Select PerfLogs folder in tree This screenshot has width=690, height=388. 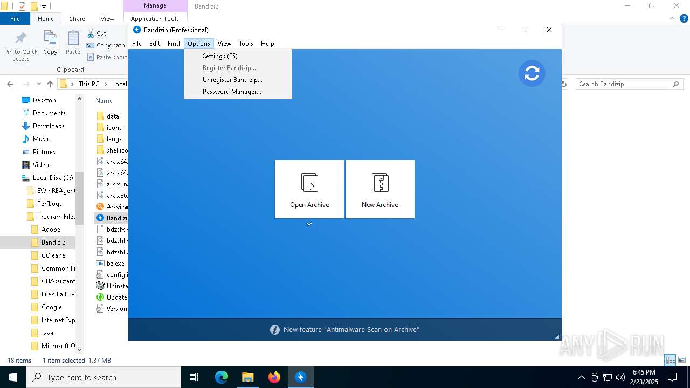click(x=49, y=204)
